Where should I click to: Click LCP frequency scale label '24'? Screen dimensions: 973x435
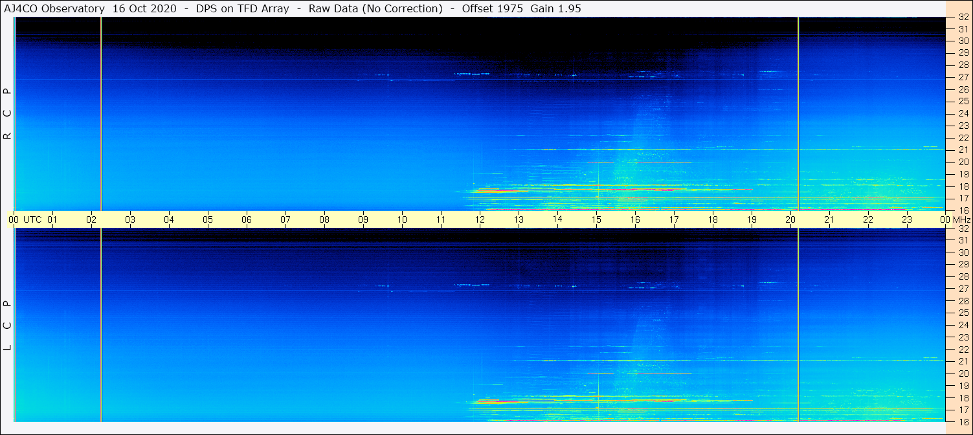(x=963, y=325)
